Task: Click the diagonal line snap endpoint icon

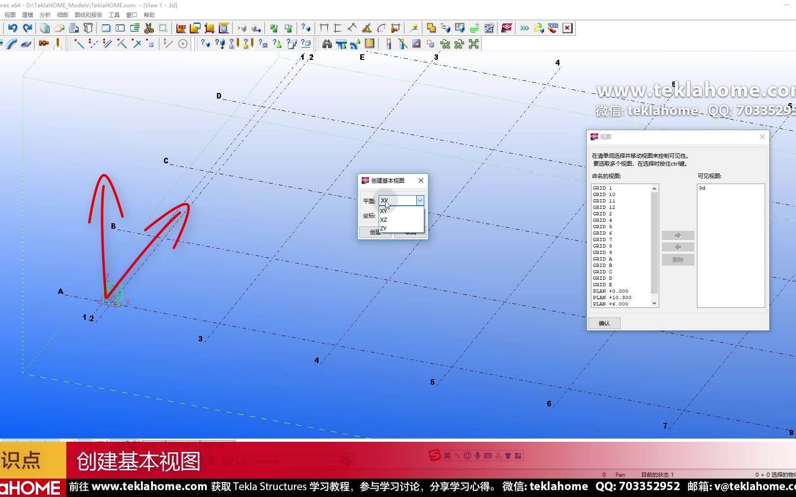Action: (79, 44)
